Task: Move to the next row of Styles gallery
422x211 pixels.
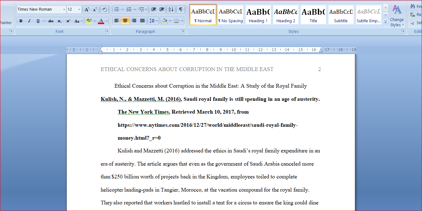Action: (x=386, y=14)
